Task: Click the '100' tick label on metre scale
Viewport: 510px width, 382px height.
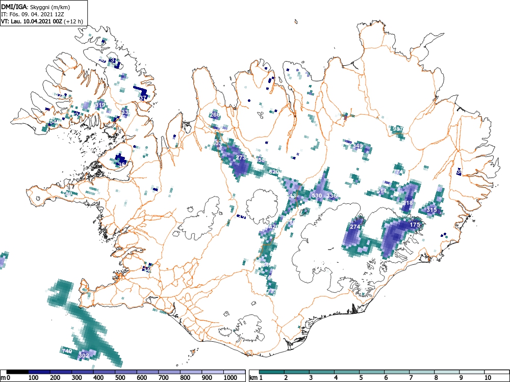Action: click(34, 378)
